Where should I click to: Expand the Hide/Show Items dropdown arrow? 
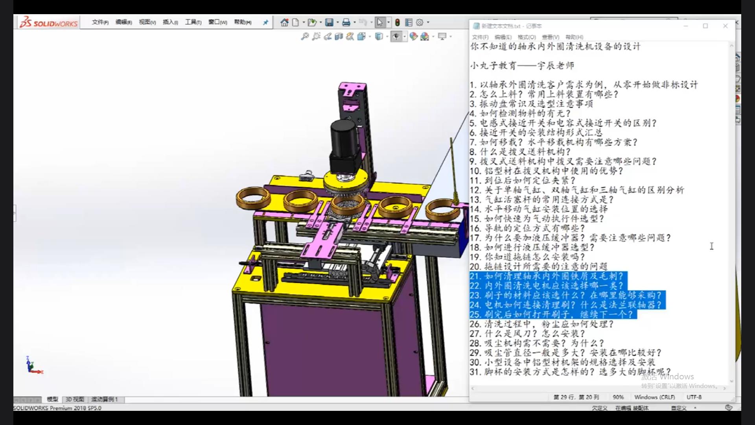coord(404,37)
